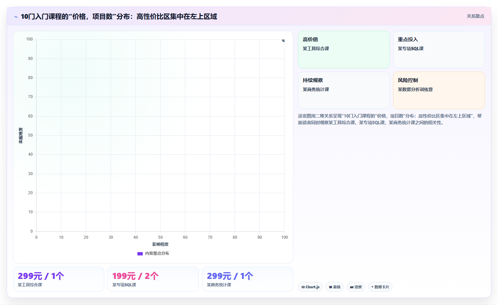Click the 某专项SQL课 label under 重点投入
This screenshot has height=305, width=498.
tap(411, 49)
